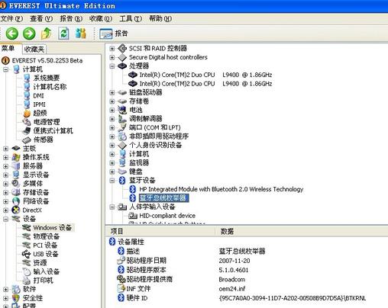
Task: Select the first Intel Core2 Duo L9400 entry
Action: click(205, 75)
